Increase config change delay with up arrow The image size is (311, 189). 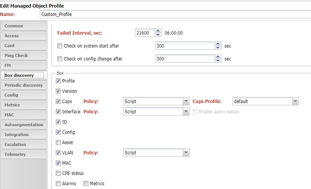218,57
